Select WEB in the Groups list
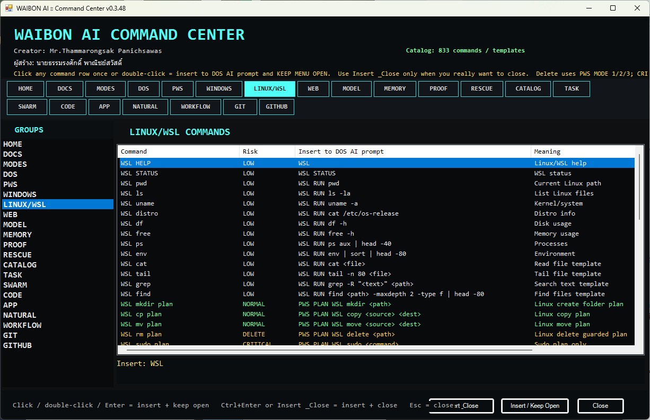650x420 pixels. 58,215
